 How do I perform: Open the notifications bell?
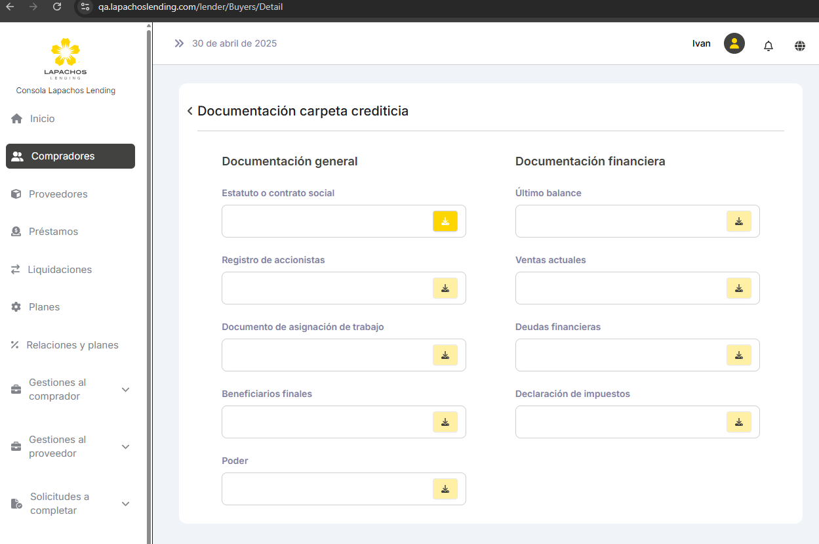769,45
